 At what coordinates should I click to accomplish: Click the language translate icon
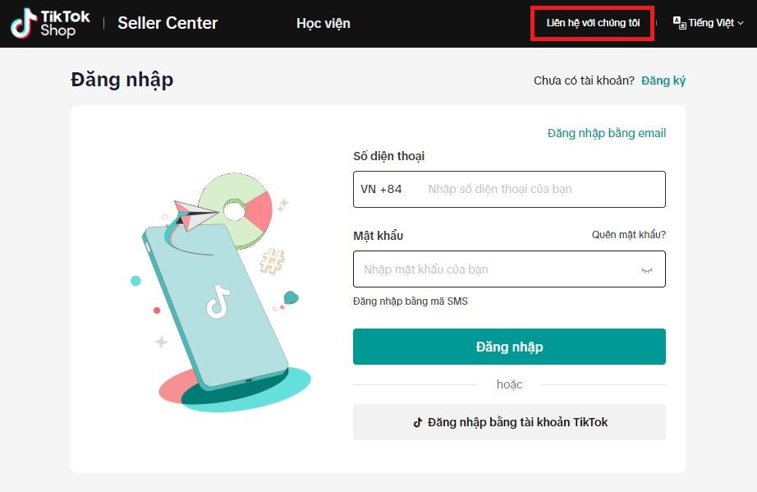679,23
